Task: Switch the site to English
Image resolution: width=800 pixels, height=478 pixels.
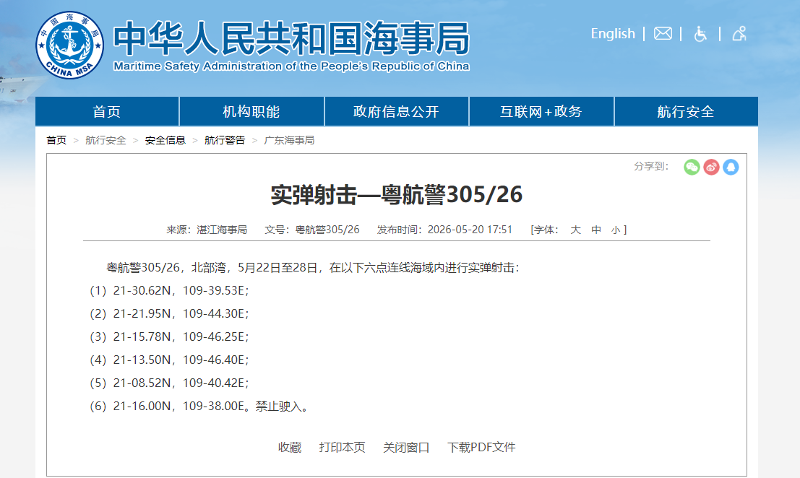Action: [x=613, y=34]
